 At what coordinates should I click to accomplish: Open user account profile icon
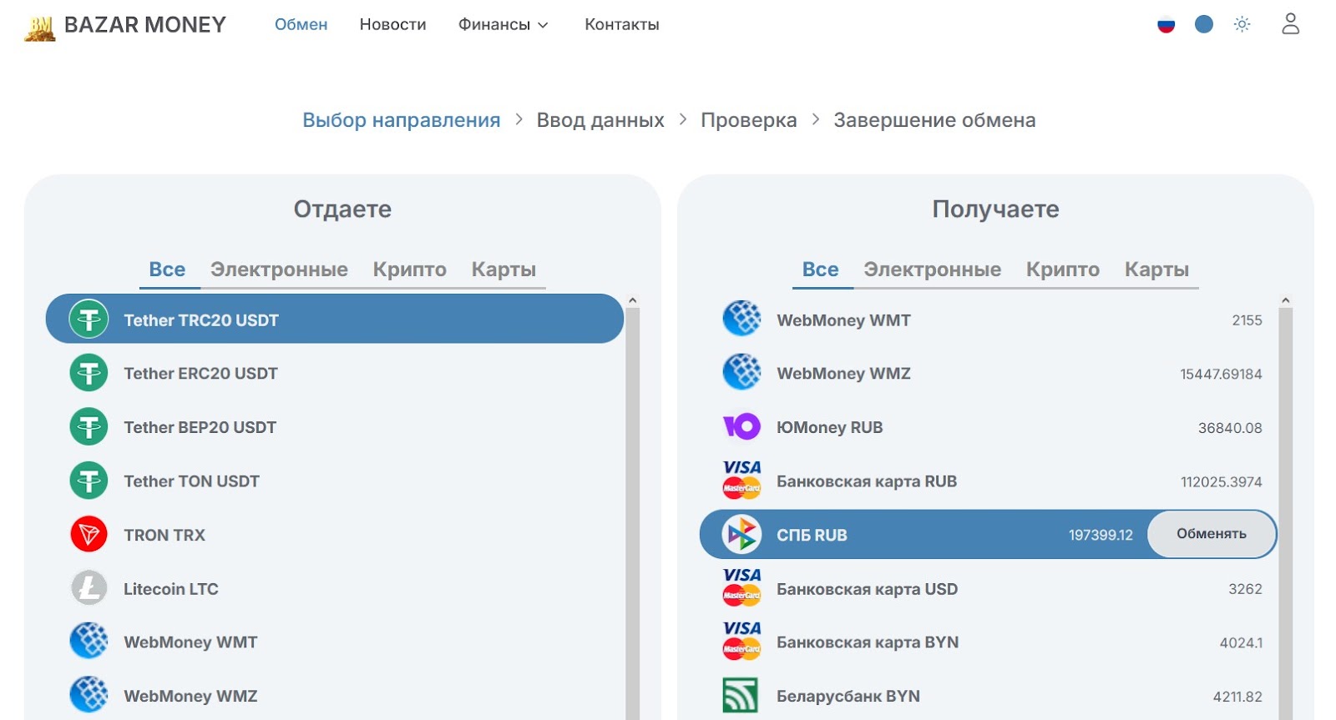click(1290, 23)
